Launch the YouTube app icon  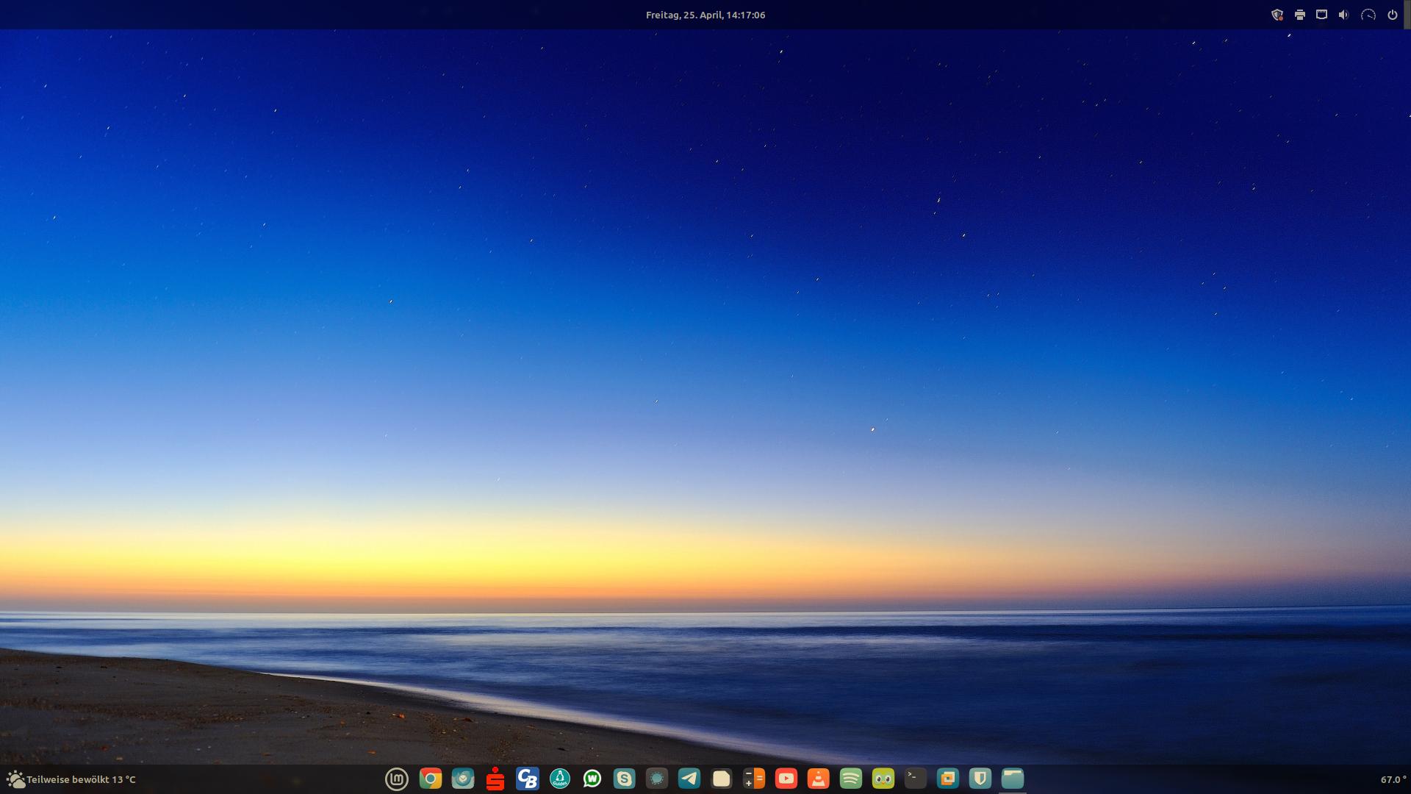point(786,779)
